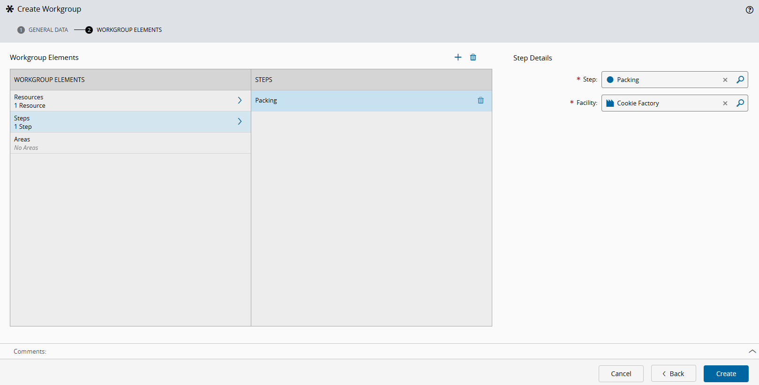Select the Areas element row
This screenshot has width=759, height=385.
click(x=130, y=143)
